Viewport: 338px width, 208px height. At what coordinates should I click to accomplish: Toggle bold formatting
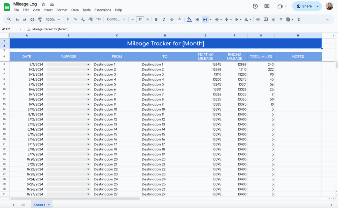point(156,19)
